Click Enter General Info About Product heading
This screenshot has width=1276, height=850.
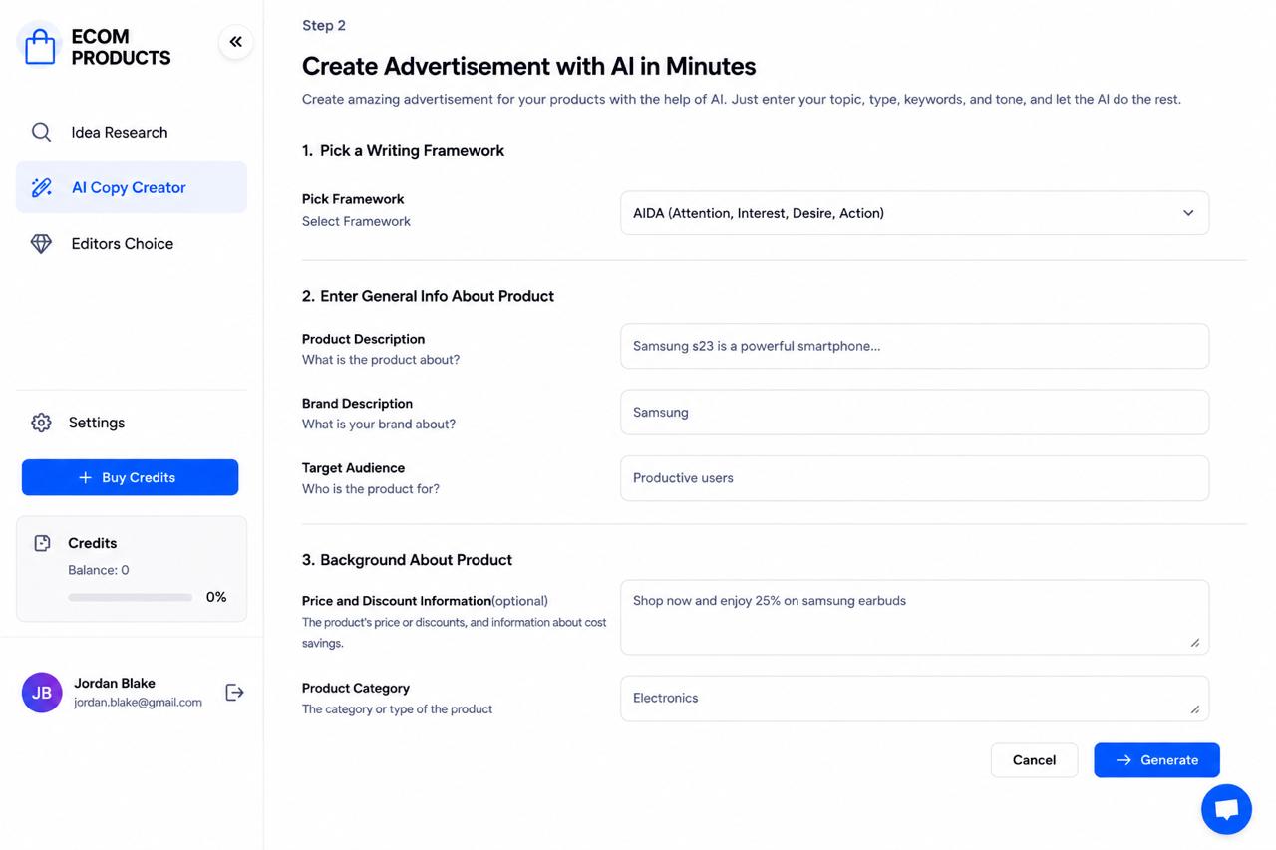(428, 296)
